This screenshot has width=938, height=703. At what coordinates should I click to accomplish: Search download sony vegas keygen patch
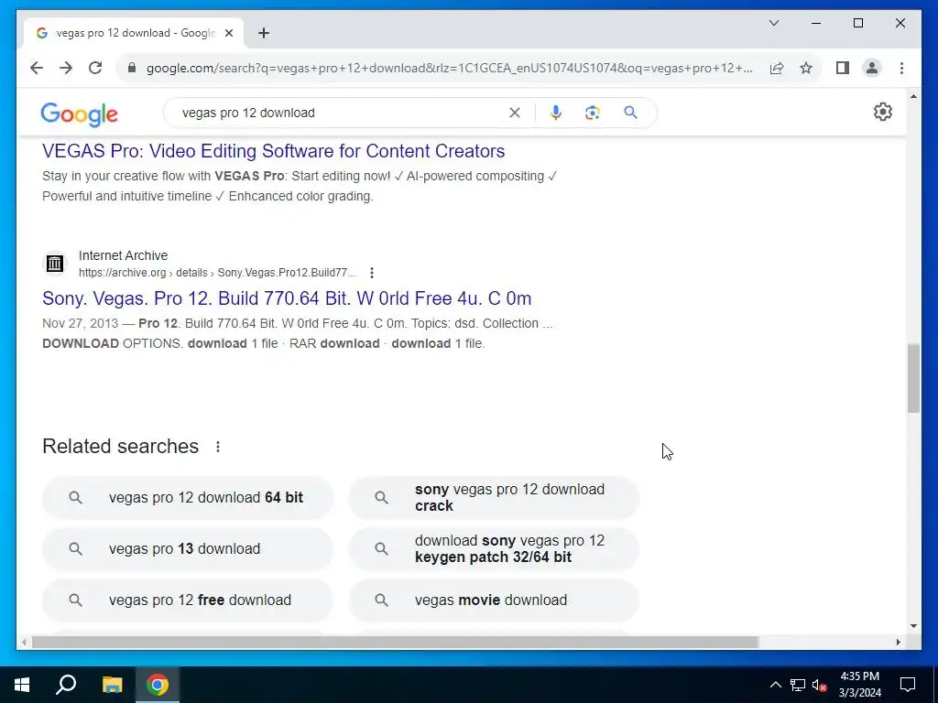[x=494, y=549]
